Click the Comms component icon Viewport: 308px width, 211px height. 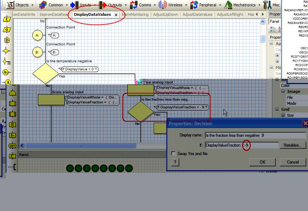pos(134,5)
